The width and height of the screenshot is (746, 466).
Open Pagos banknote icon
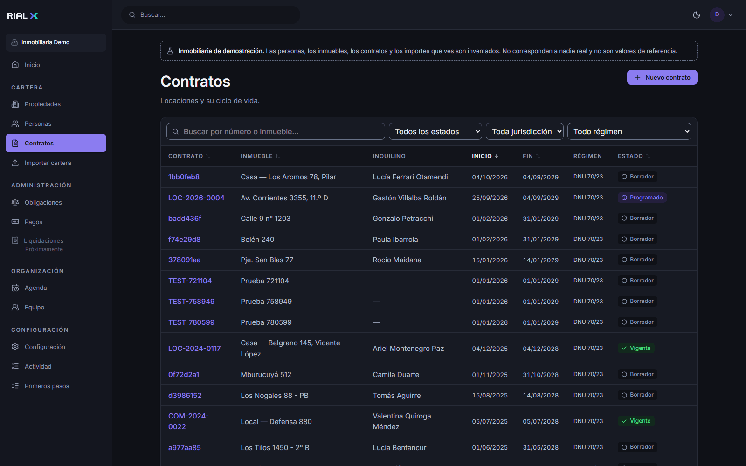click(15, 222)
